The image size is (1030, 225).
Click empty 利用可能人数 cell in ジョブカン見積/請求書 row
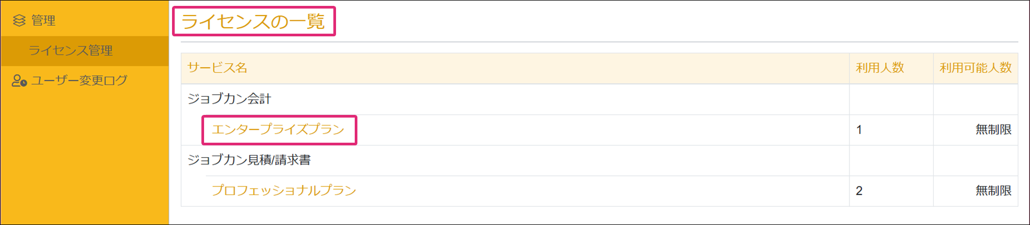pyautogui.click(x=975, y=160)
